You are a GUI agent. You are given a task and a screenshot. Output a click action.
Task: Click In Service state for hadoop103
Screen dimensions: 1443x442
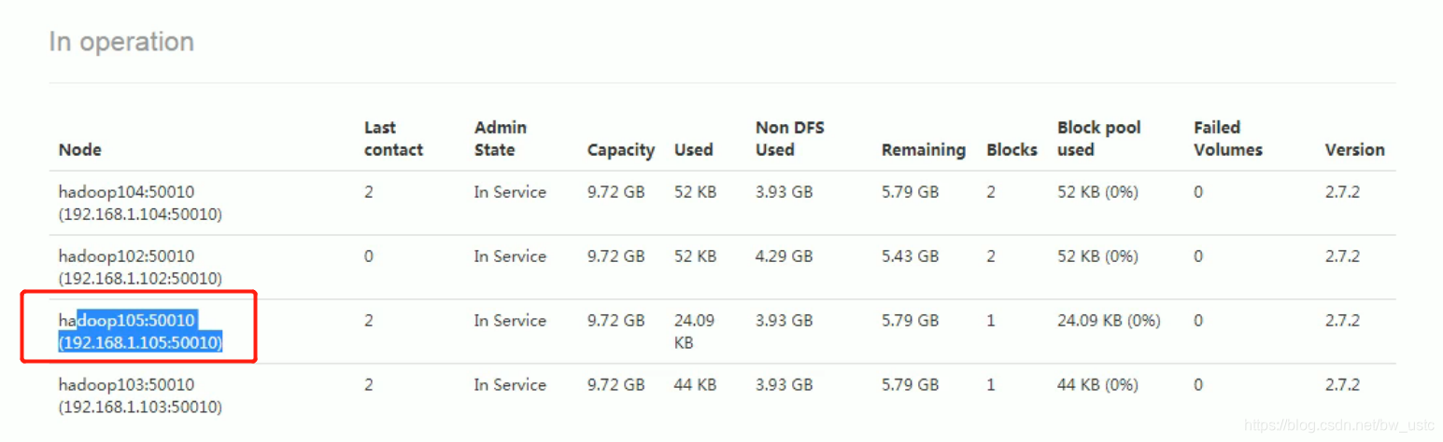510,385
